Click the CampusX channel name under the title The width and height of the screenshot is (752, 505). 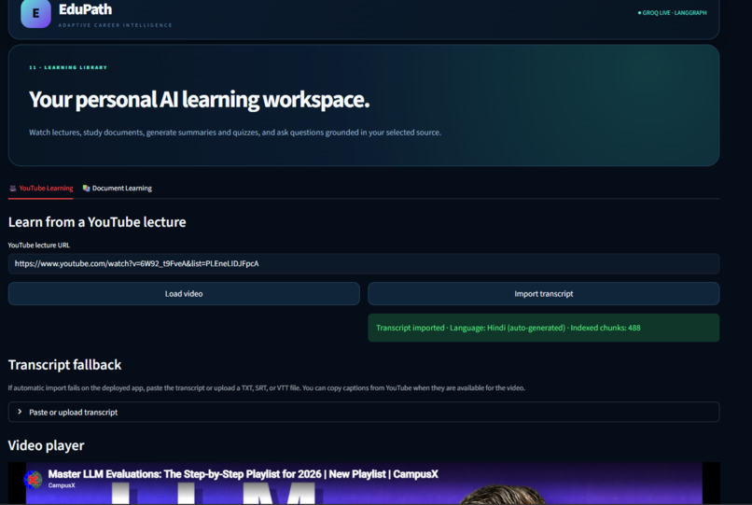pyautogui.click(x=62, y=485)
